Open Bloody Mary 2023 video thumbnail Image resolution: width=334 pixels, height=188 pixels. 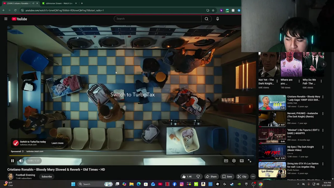[x=272, y=102]
